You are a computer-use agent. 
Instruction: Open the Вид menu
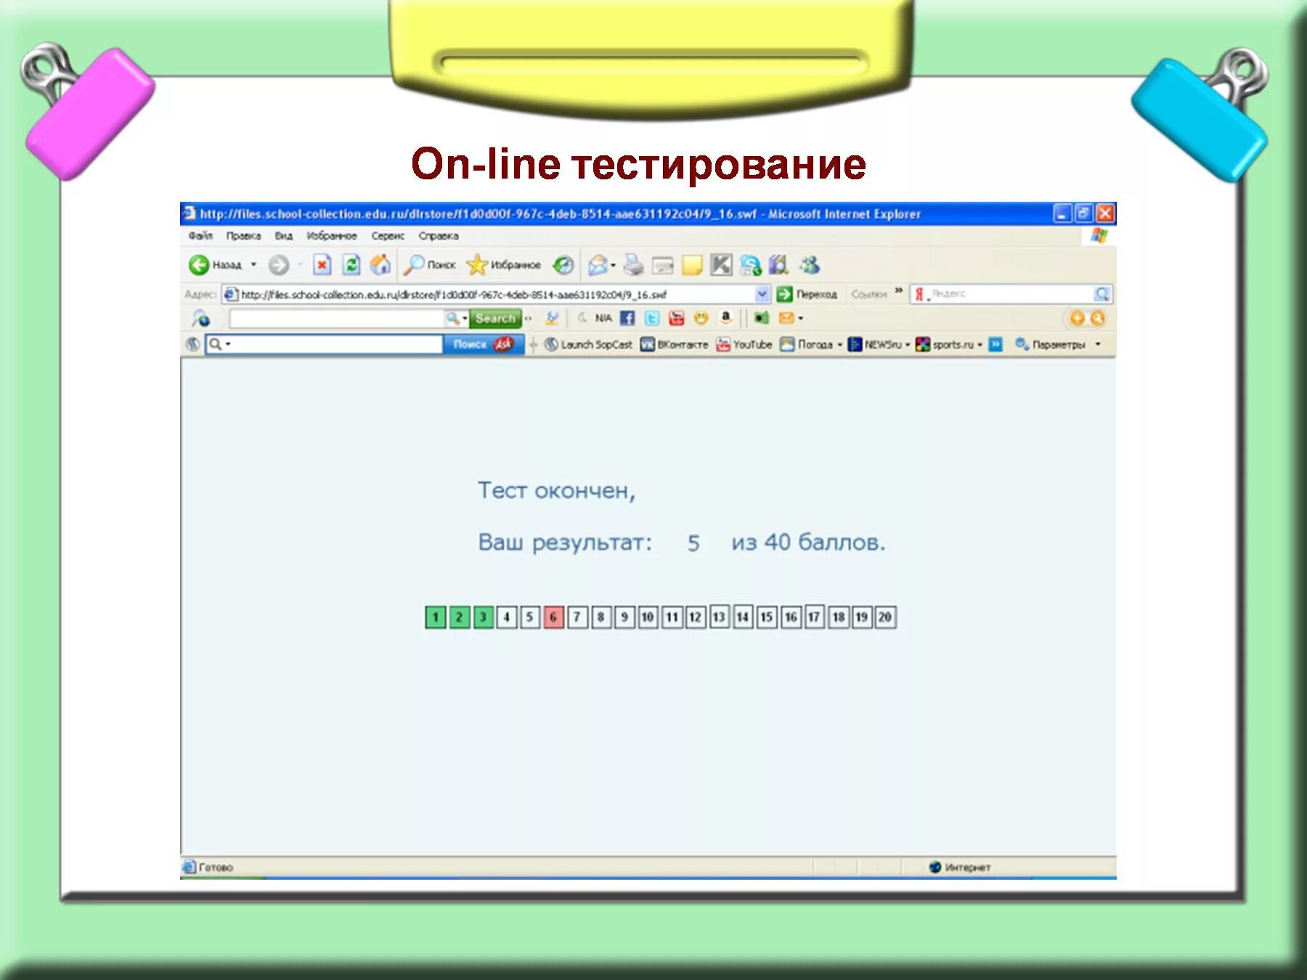tap(283, 236)
